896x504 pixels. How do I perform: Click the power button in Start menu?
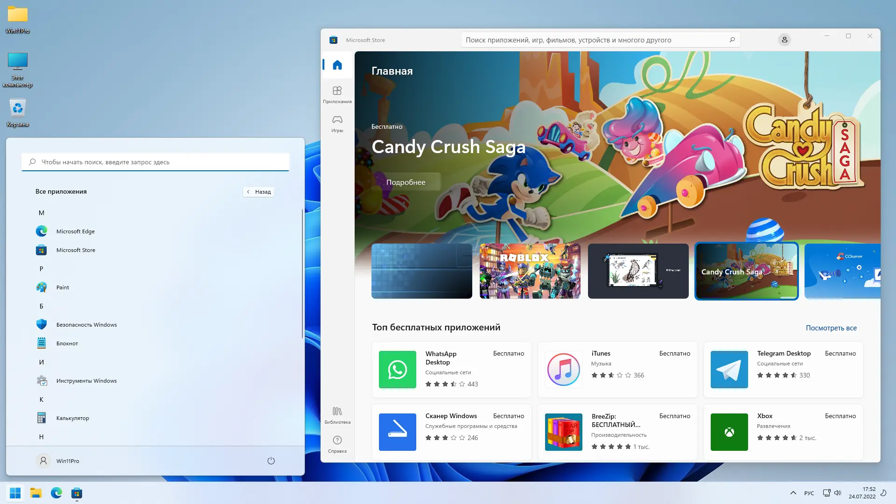271,461
